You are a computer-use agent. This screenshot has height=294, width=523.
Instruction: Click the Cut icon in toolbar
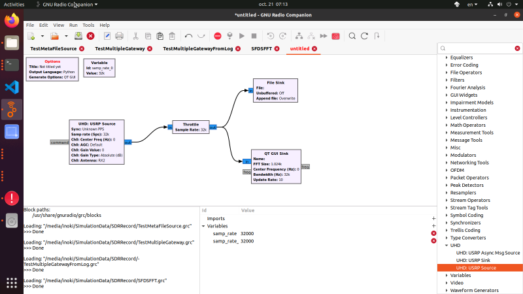[135, 36]
